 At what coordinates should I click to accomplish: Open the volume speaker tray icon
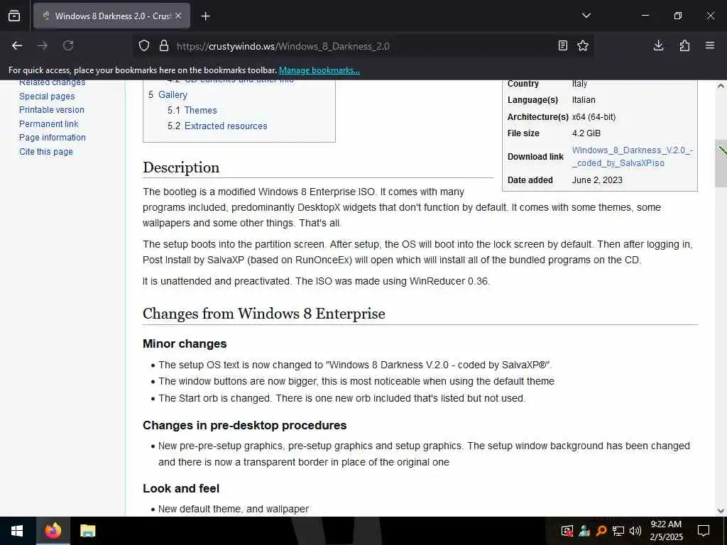[635, 531]
